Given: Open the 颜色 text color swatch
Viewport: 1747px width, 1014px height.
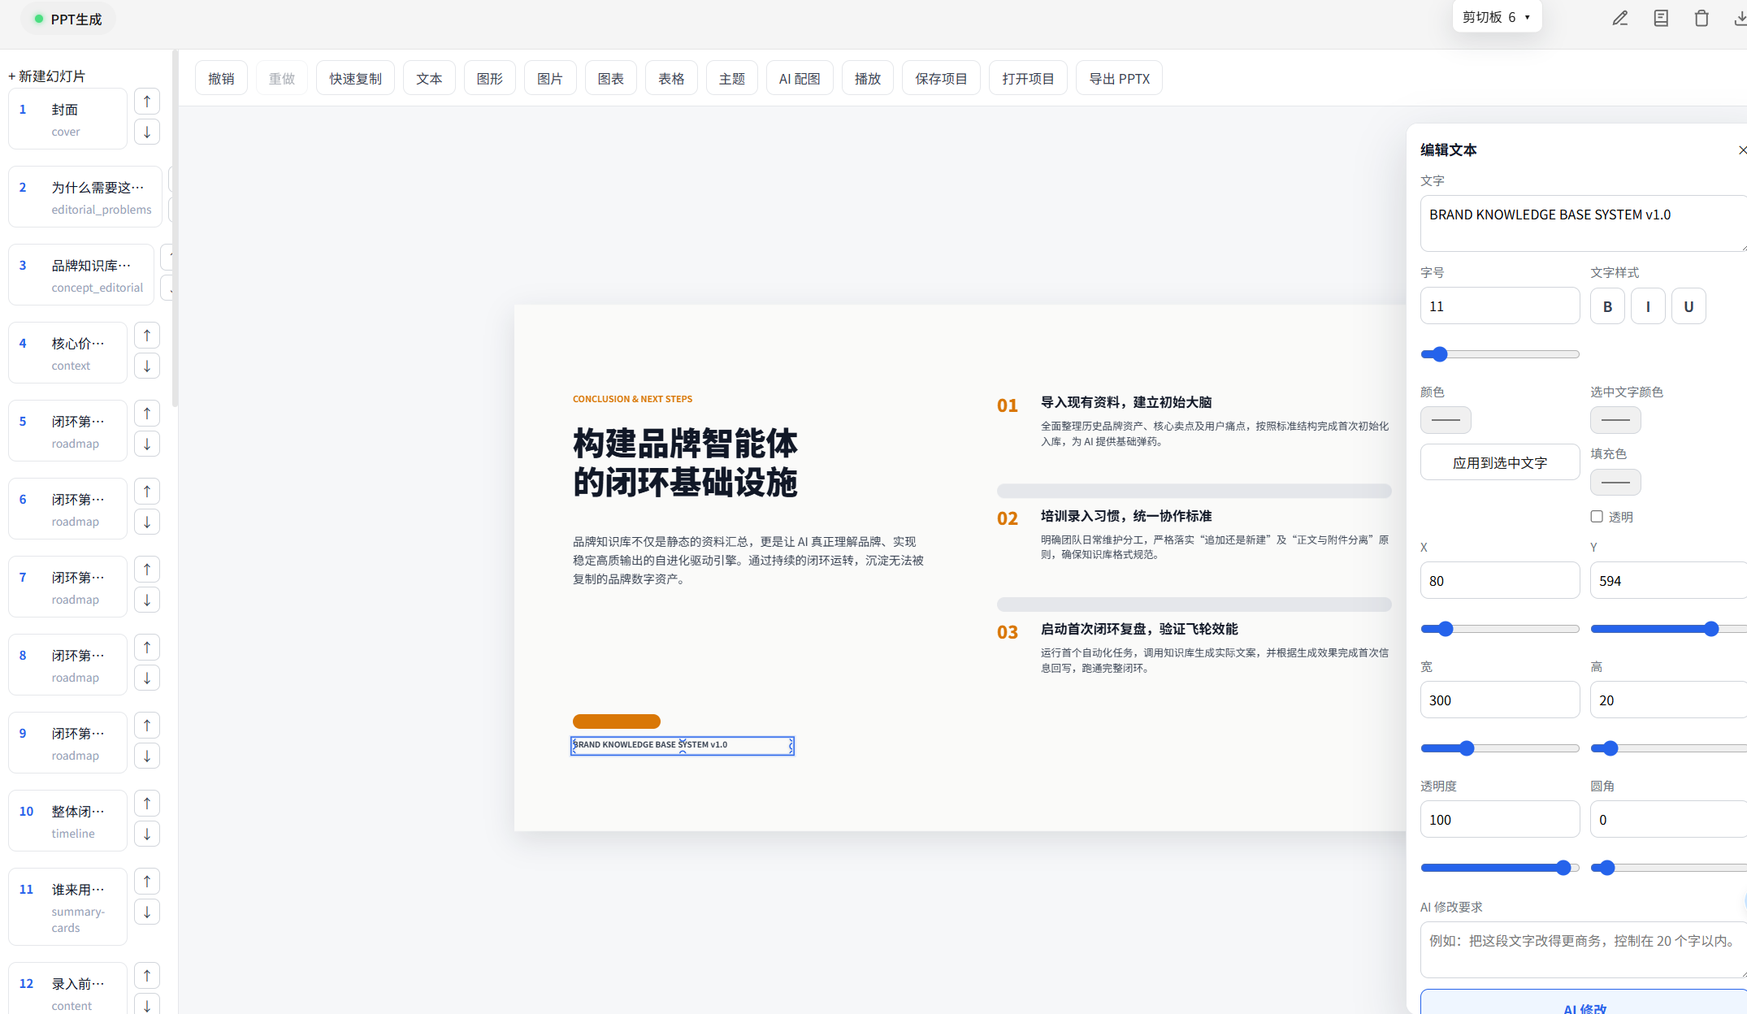Looking at the screenshot, I should pyautogui.click(x=1446, y=420).
